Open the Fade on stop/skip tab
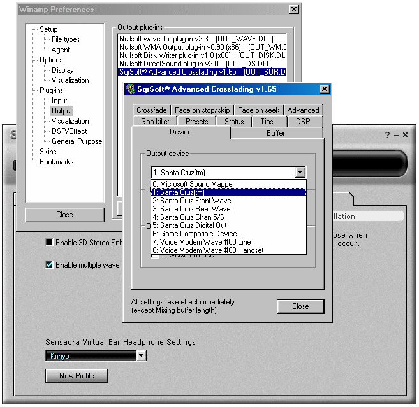This screenshot has width=419, height=407. 202,110
